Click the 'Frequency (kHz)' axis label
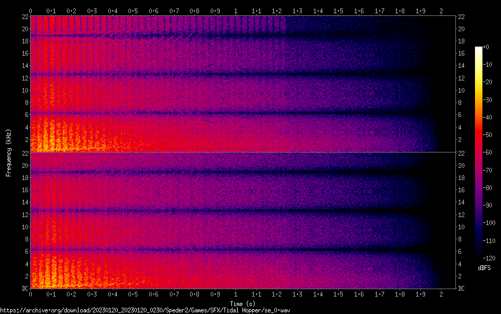This screenshot has height=314, width=501. click(8, 152)
